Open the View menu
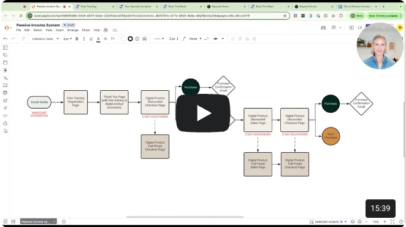The width and height of the screenshot is (406, 227). (x=48, y=30)
